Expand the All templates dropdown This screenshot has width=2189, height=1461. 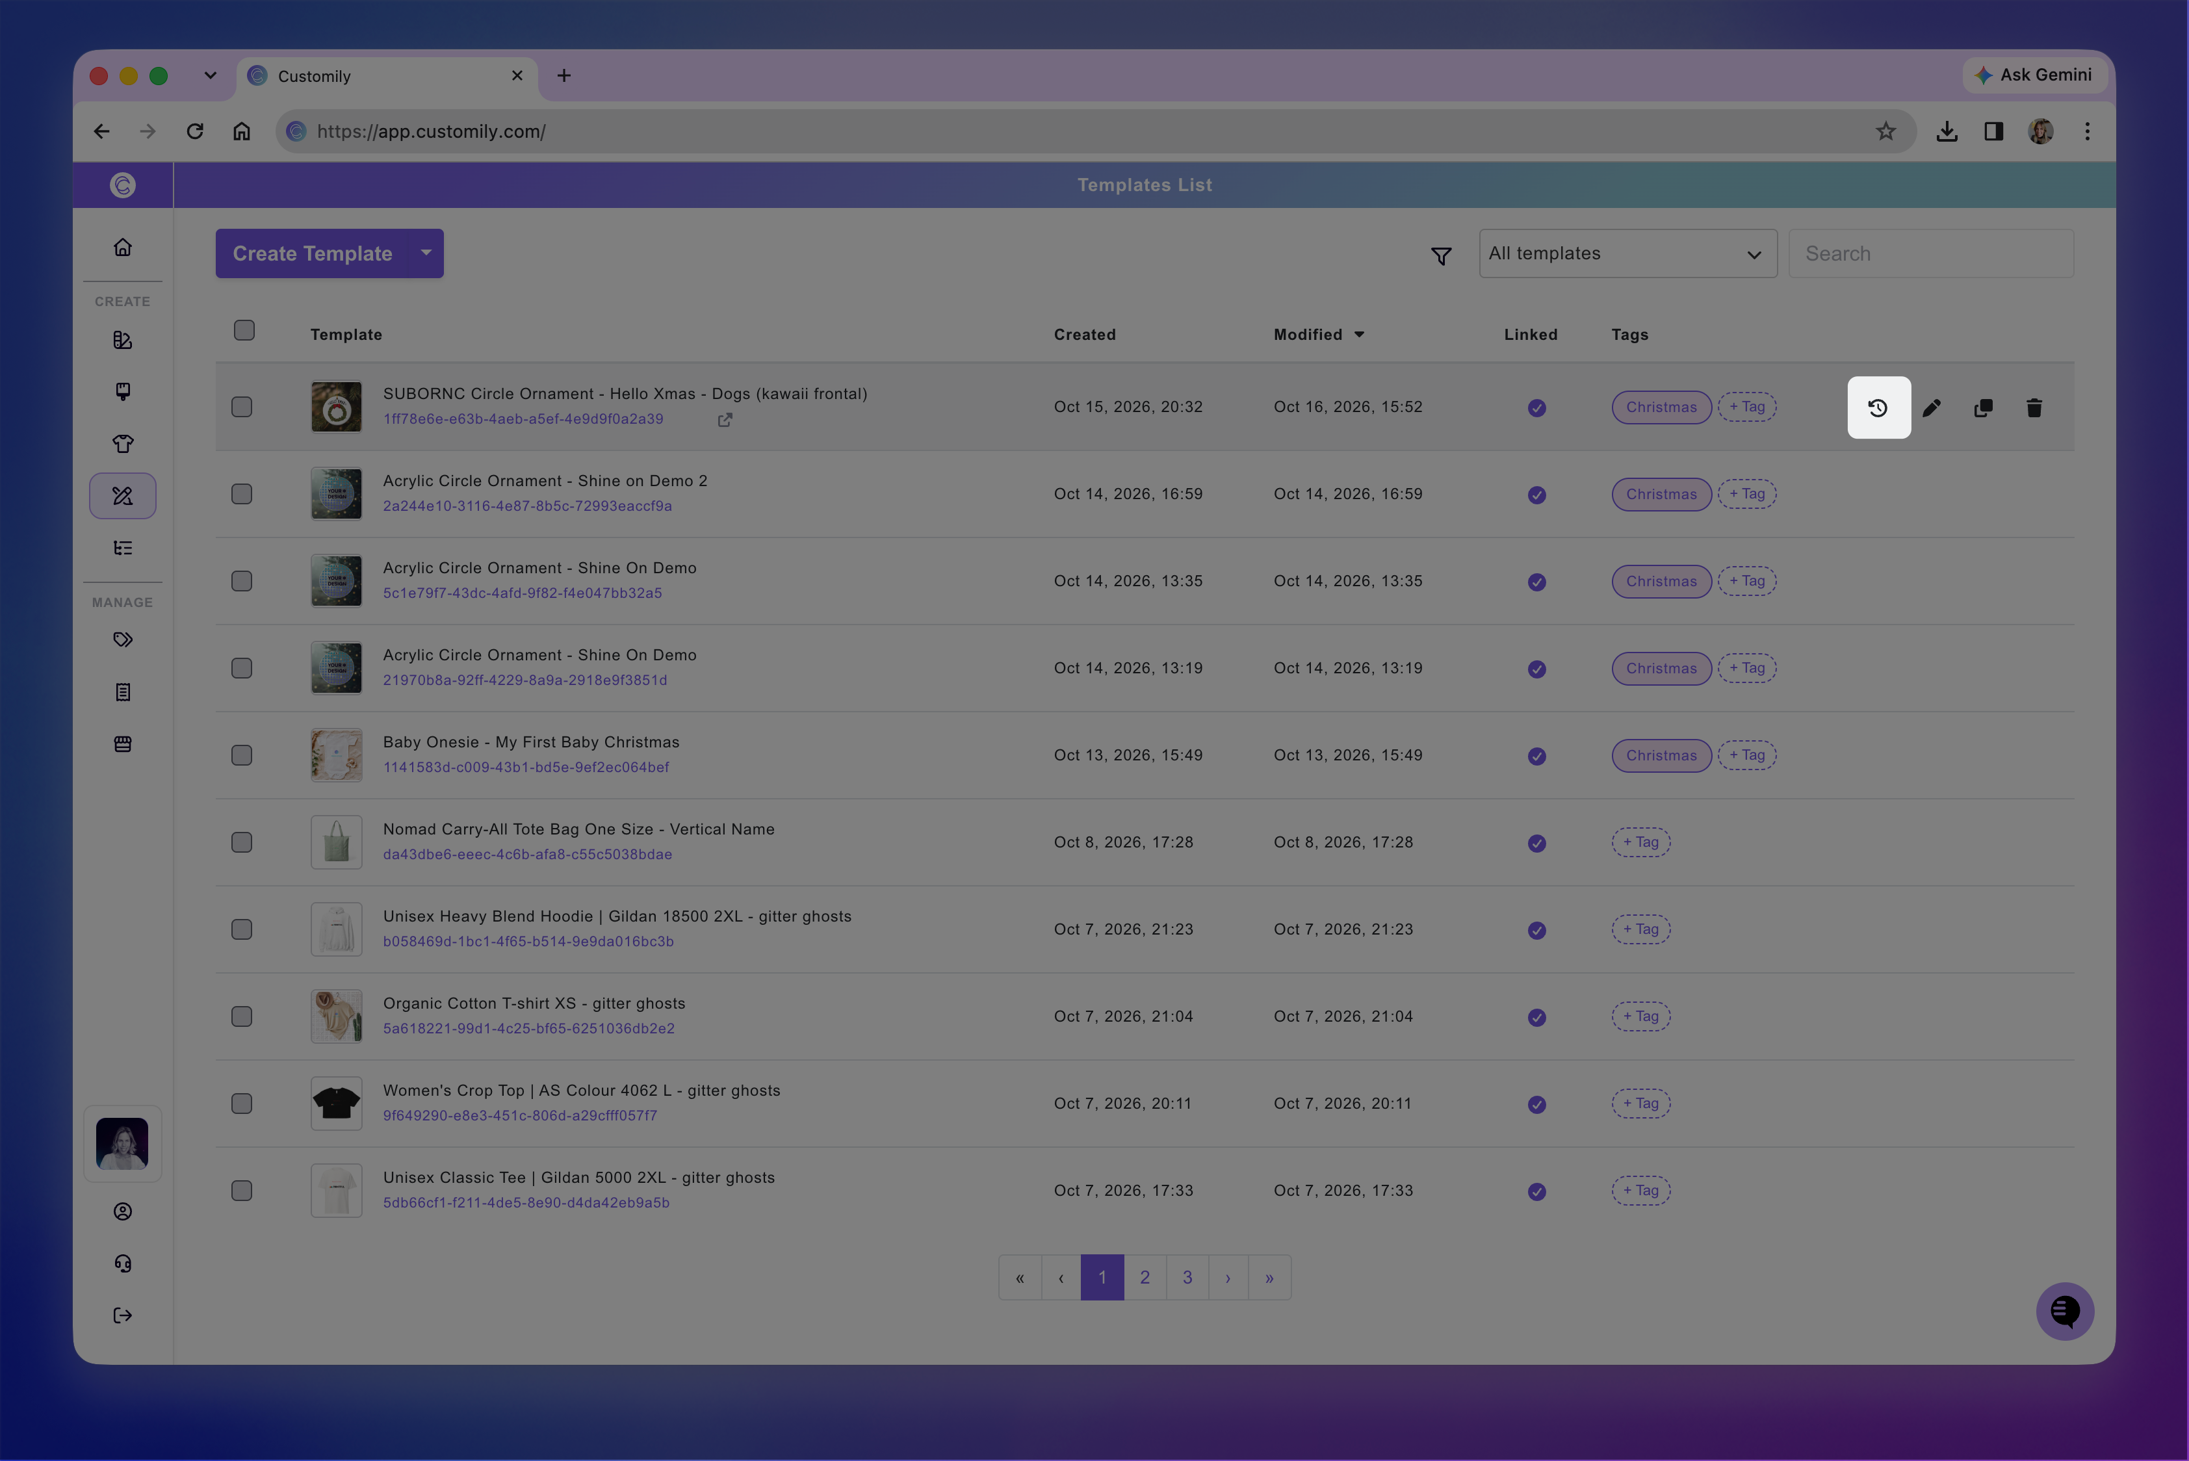(1627, 253)
